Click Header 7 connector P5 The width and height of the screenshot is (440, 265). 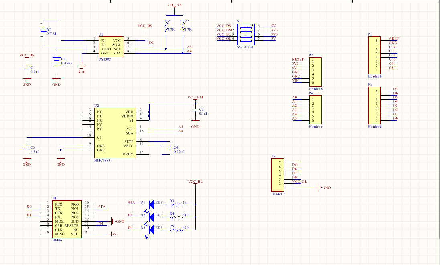point(278,175)
